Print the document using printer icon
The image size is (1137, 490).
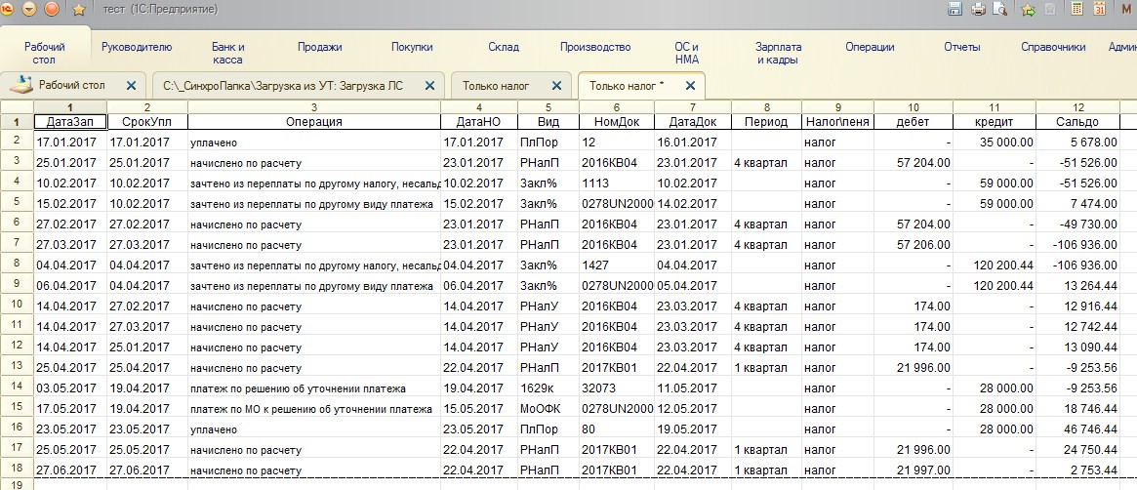978,9
